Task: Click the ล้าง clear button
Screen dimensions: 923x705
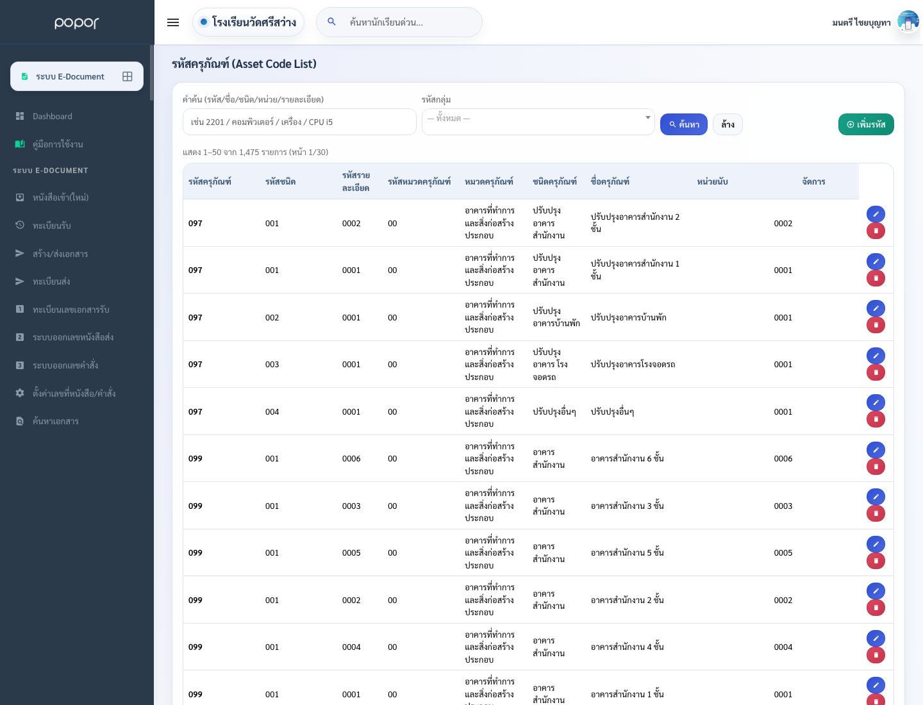Action: (x=728, y=124)
